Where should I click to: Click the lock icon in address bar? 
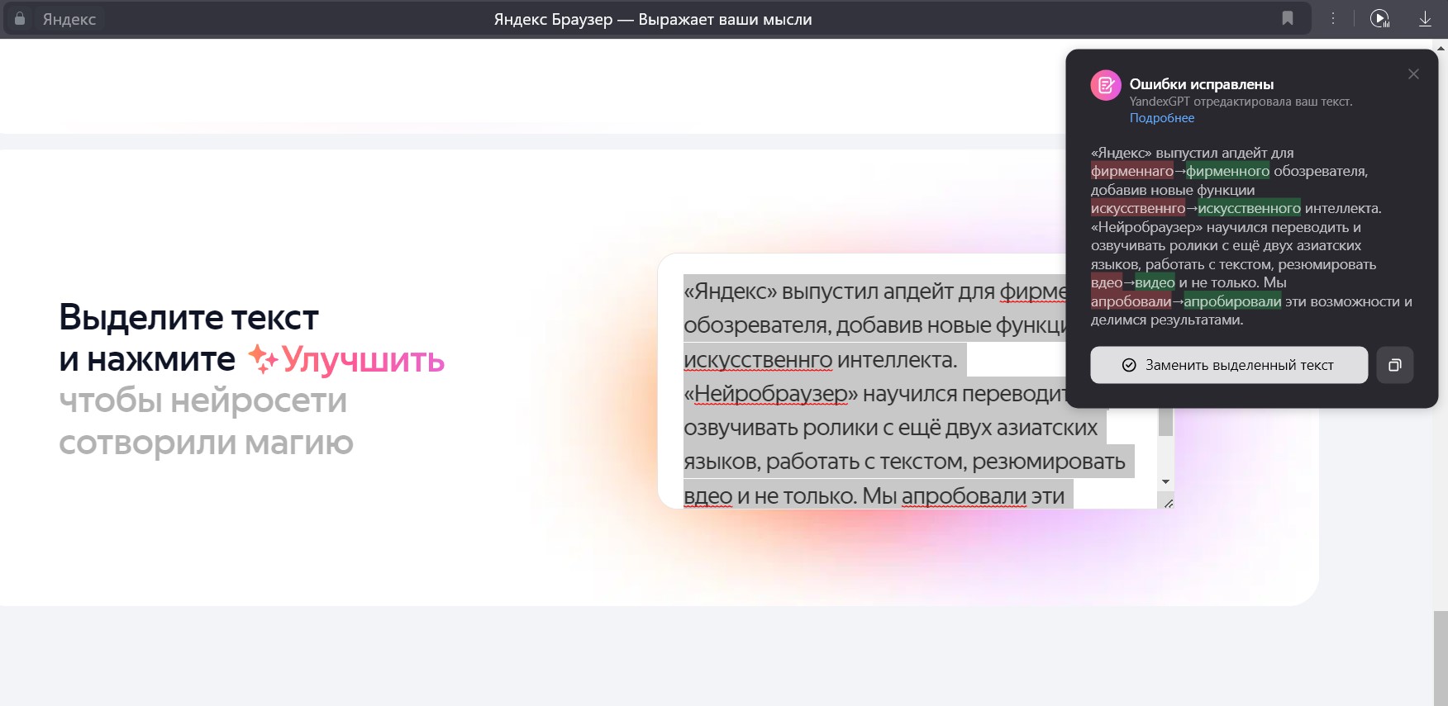pyautogui.click(x=20, y=18)
